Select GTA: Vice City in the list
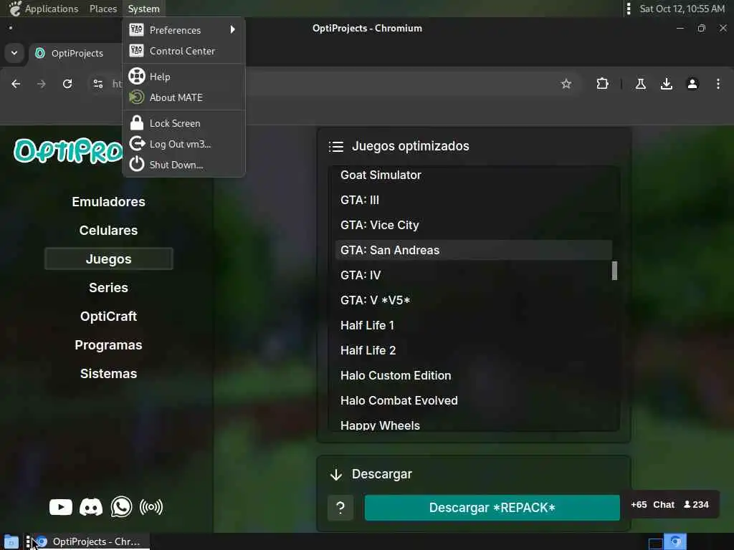This screenshot has height=550, width=734. [x=474, y=225]
